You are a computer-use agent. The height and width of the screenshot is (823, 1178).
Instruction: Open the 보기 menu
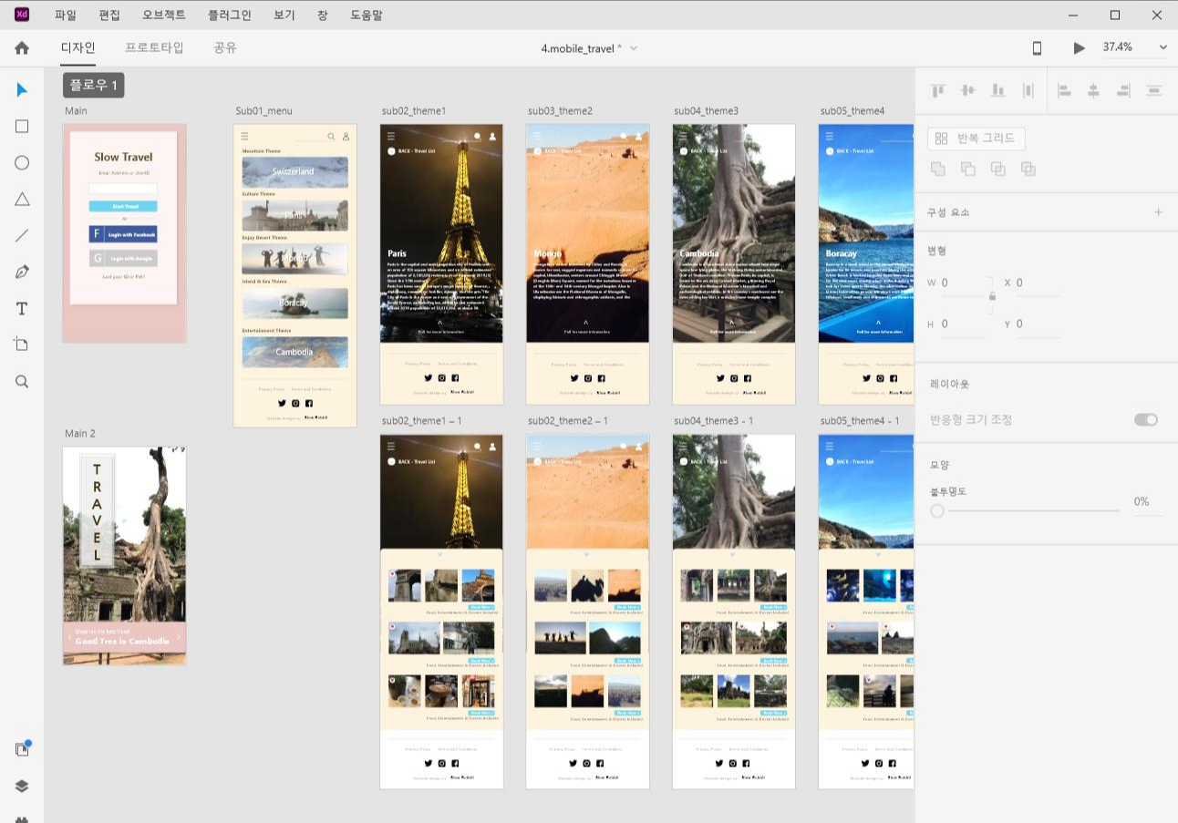(284, 15)
